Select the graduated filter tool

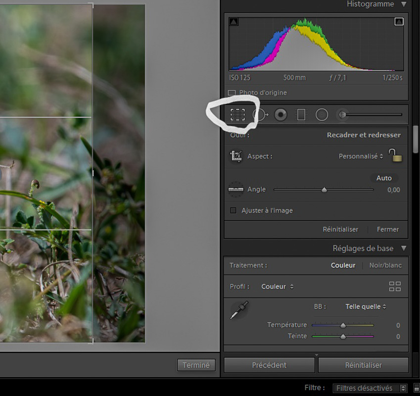coord(301,115)
